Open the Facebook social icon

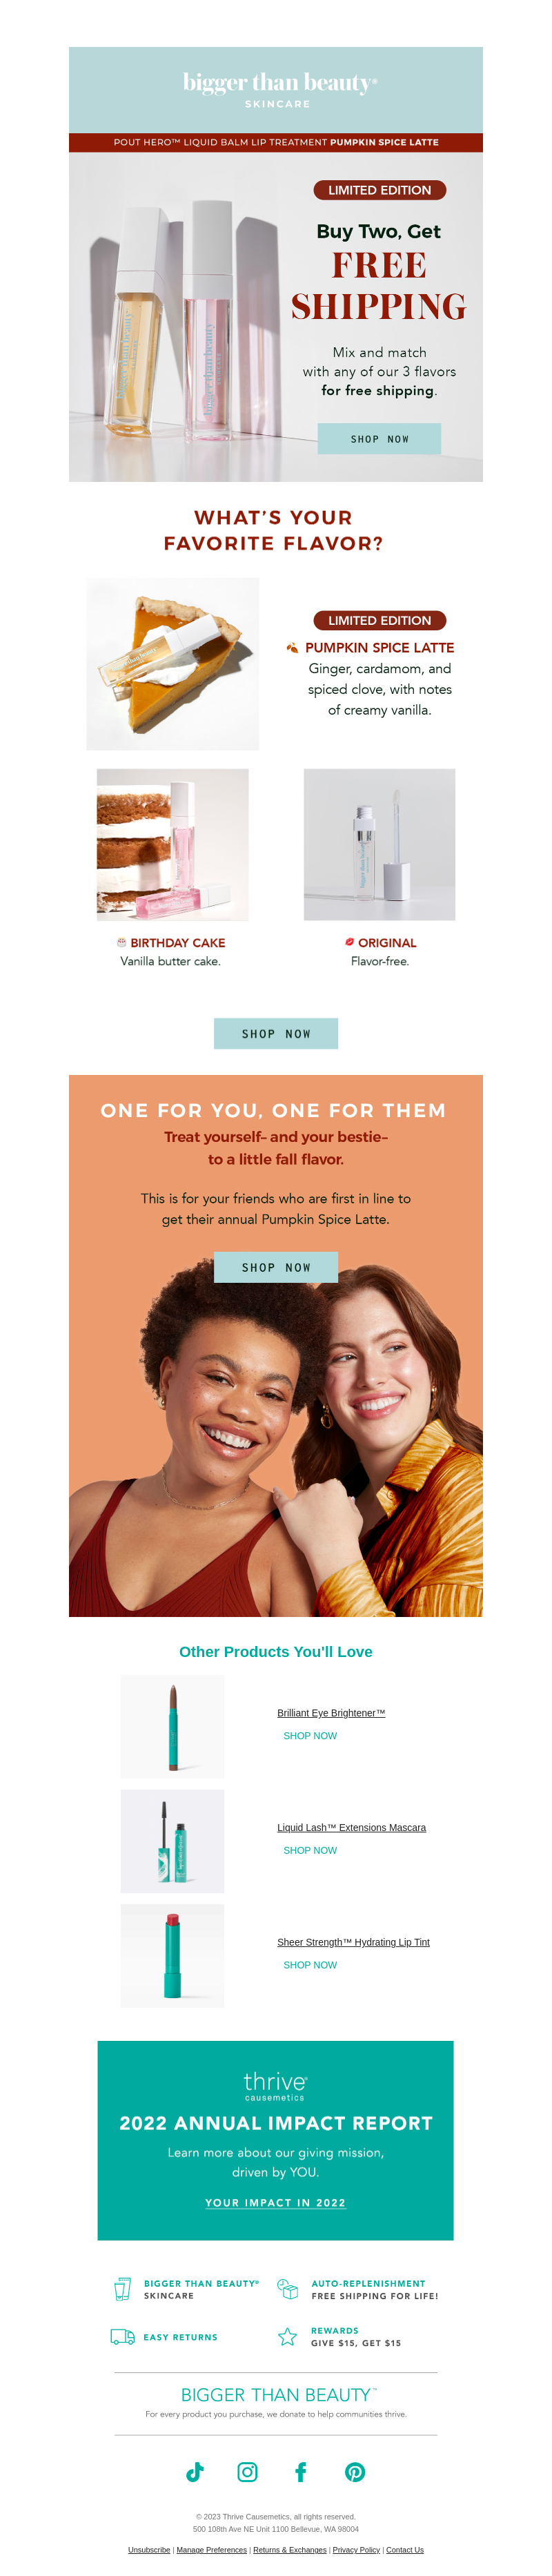pyautogui.click(x=300, y=2471)
